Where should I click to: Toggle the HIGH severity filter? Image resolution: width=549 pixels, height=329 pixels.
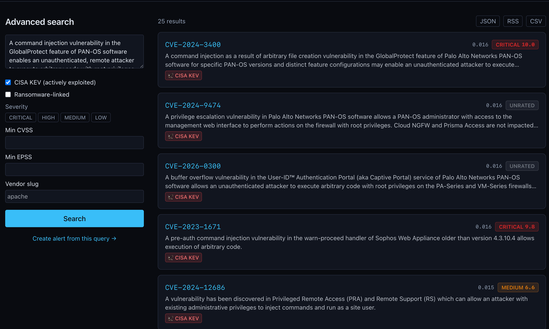pos(48,117)
